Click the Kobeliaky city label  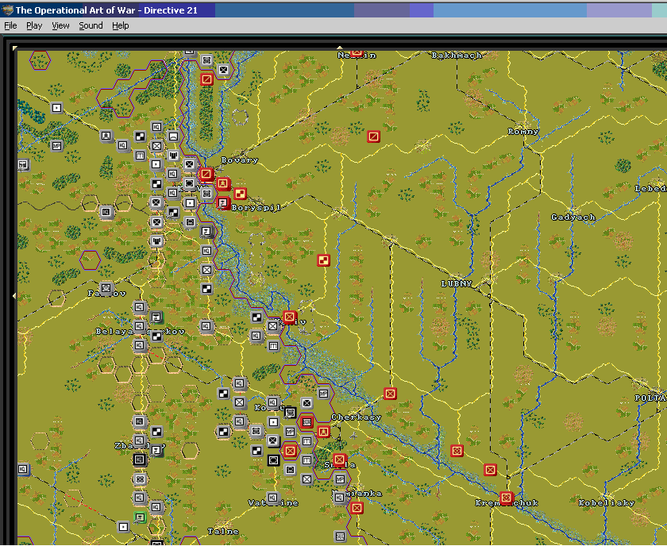coord(607,503)
